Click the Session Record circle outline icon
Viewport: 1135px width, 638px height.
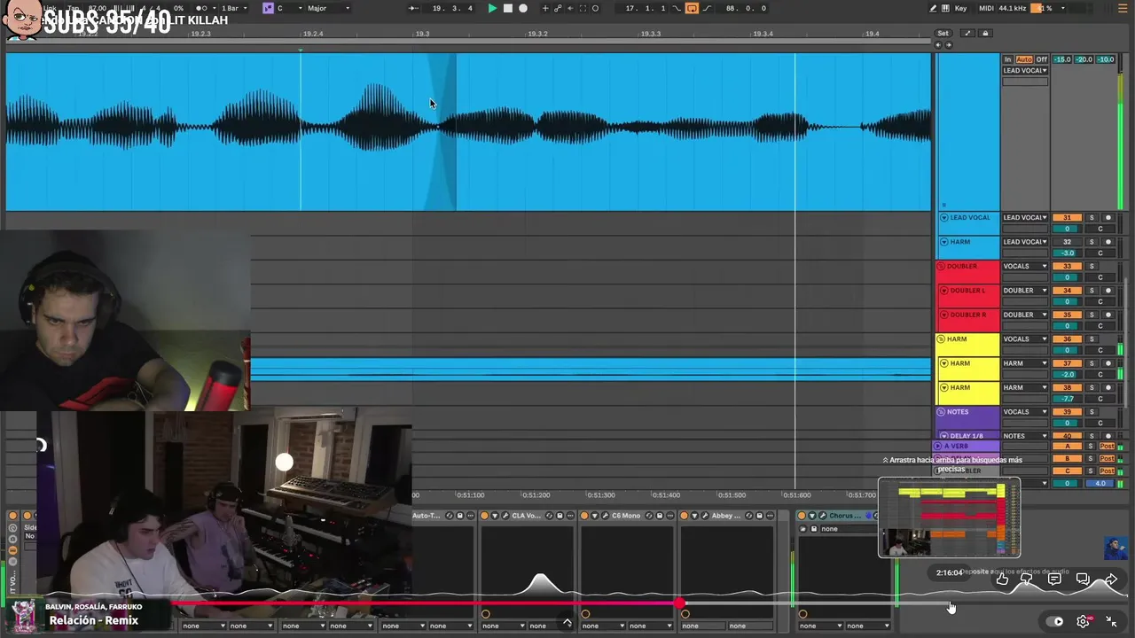click(595, 8)
